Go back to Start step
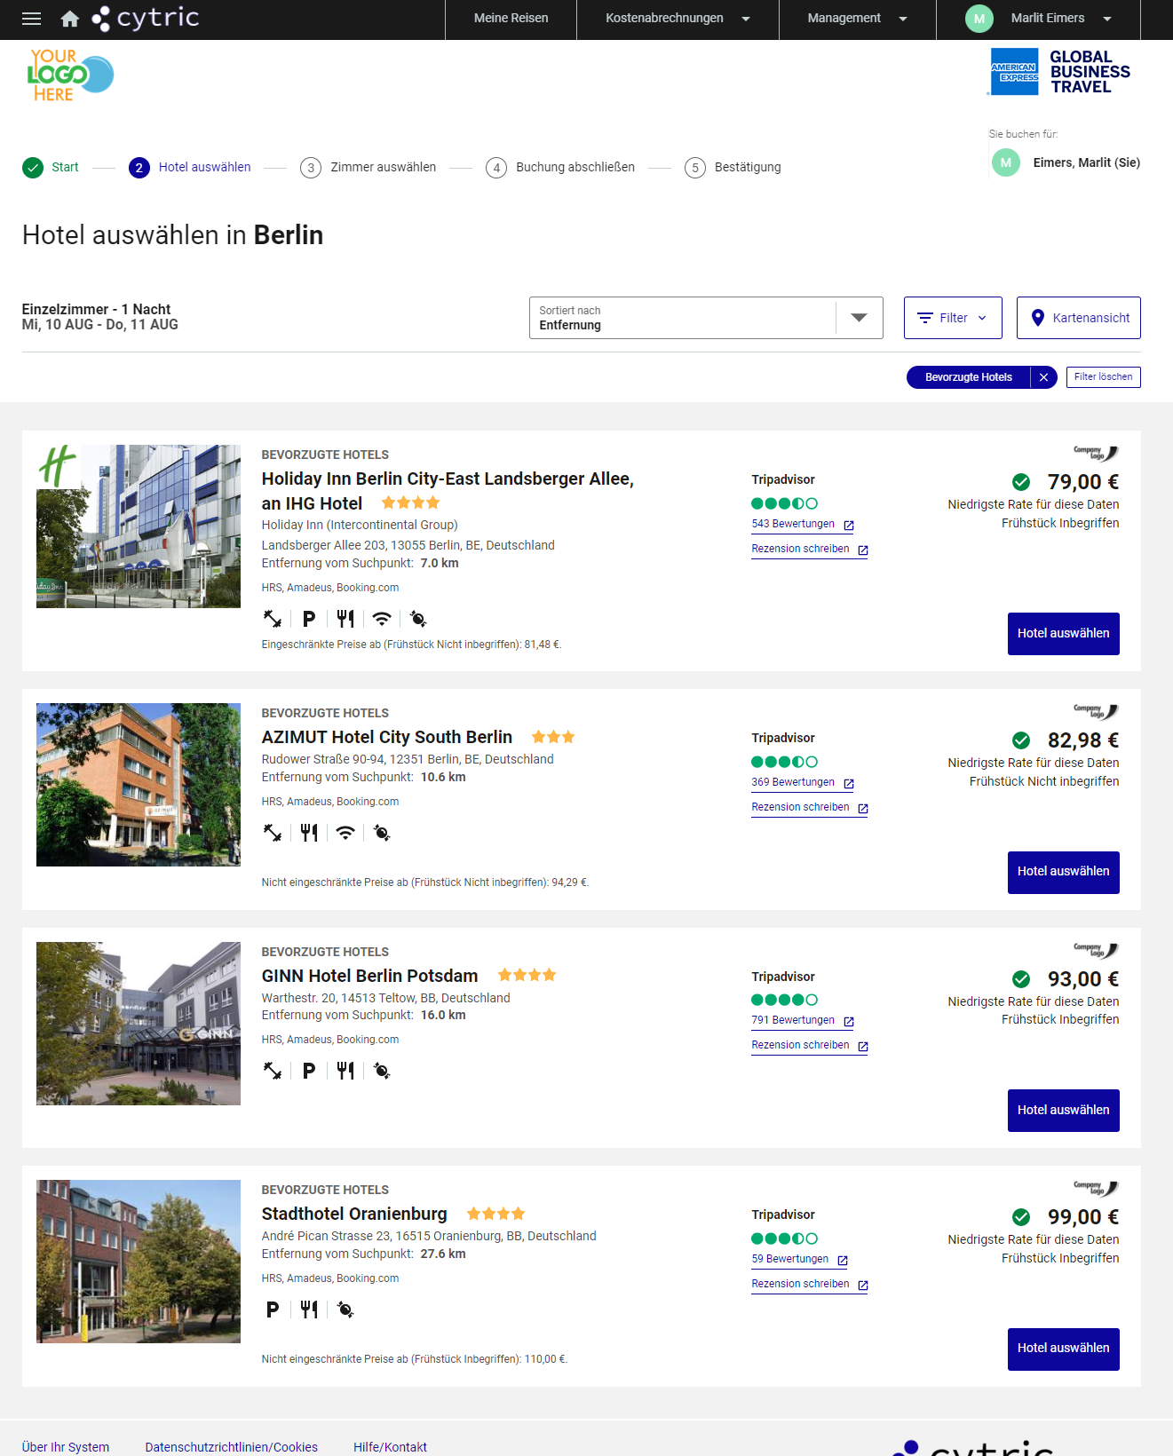This screenshot has width=1173, height=1456. click(x=51, y=167)
